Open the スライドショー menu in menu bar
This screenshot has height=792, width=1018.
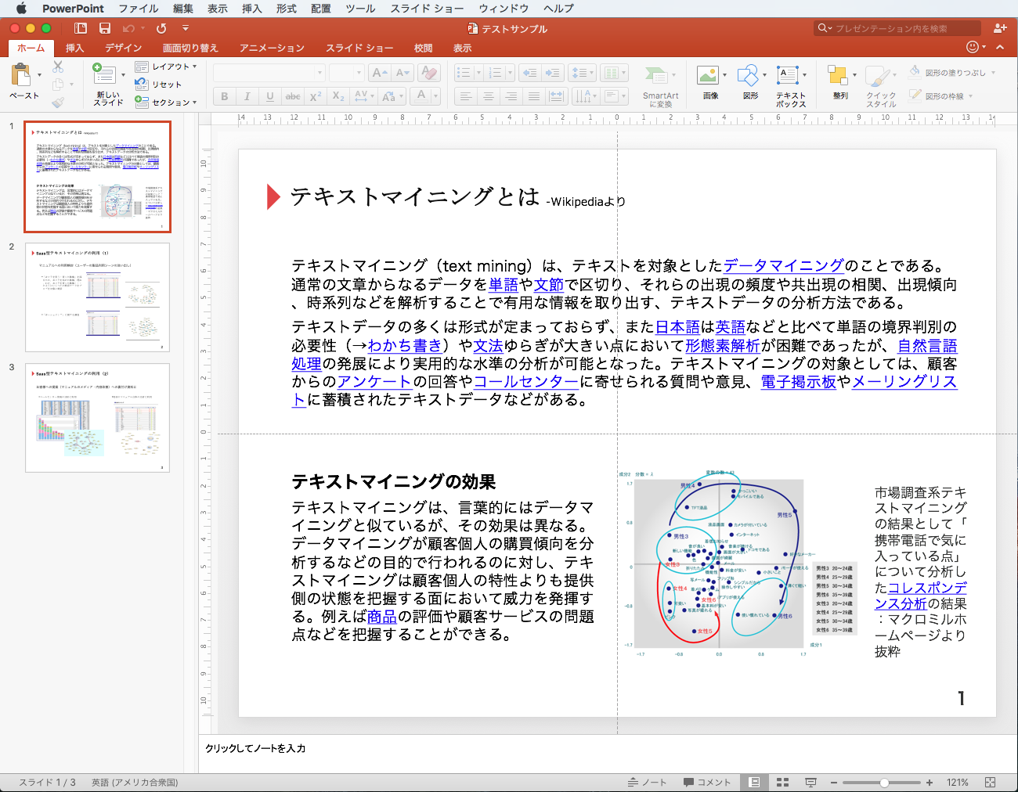(427, 9)
